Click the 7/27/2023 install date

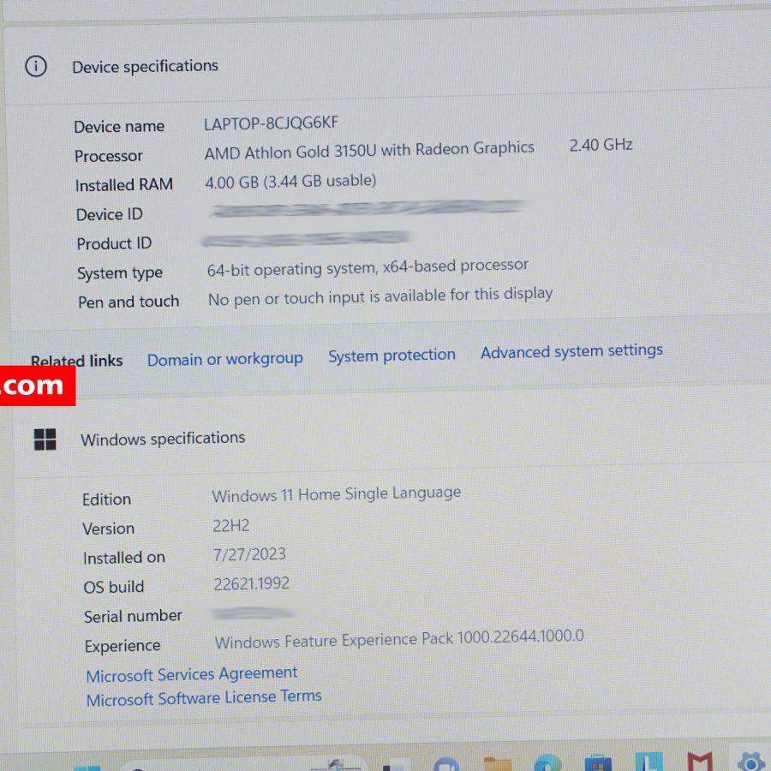tap(249, 554)
